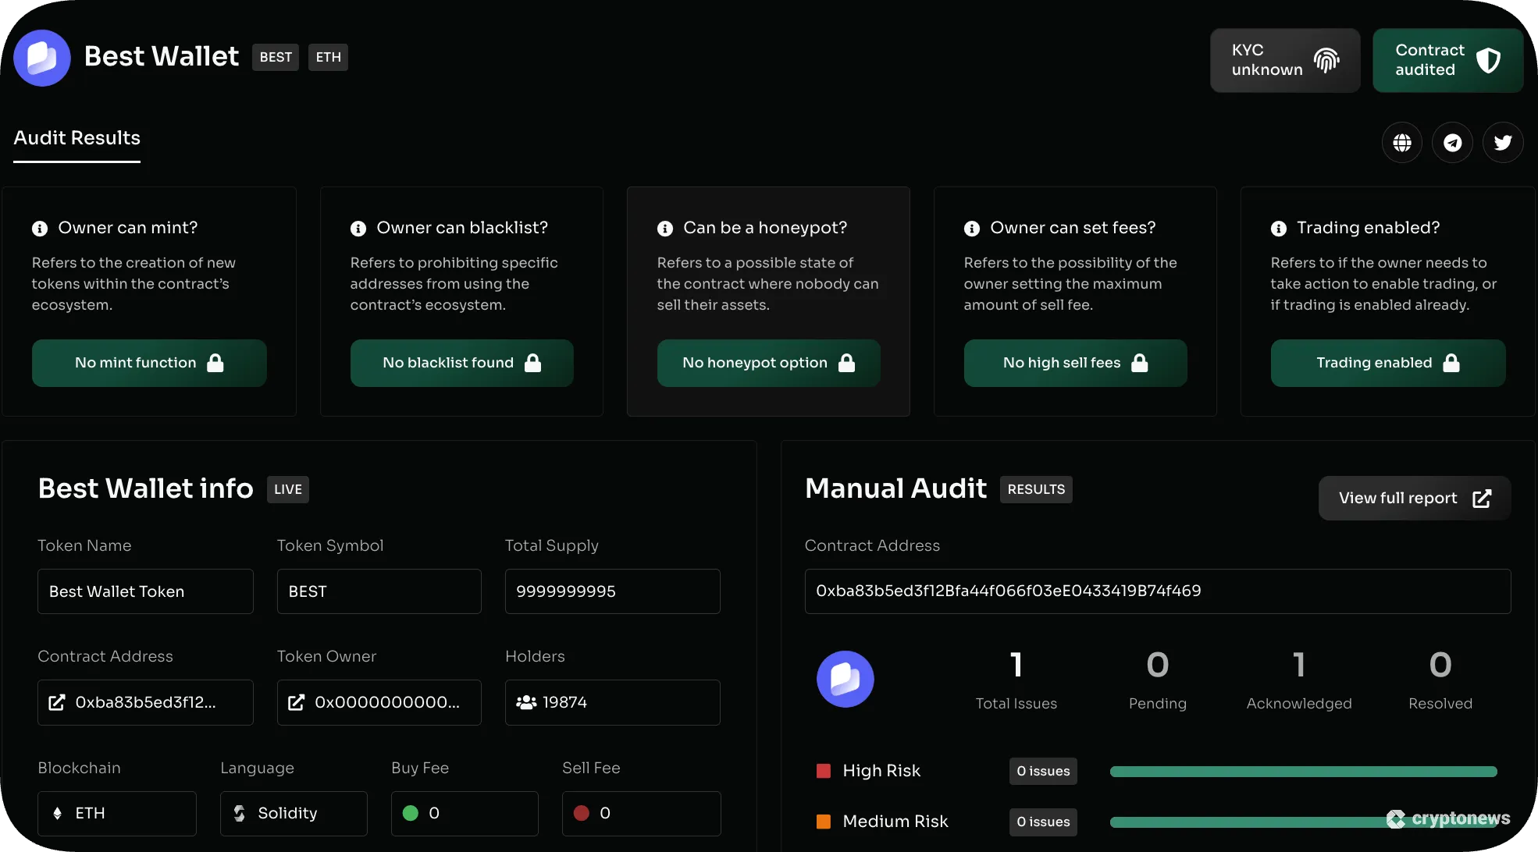Click the KYC unknown fingerprint badge

coord(1285,60)
